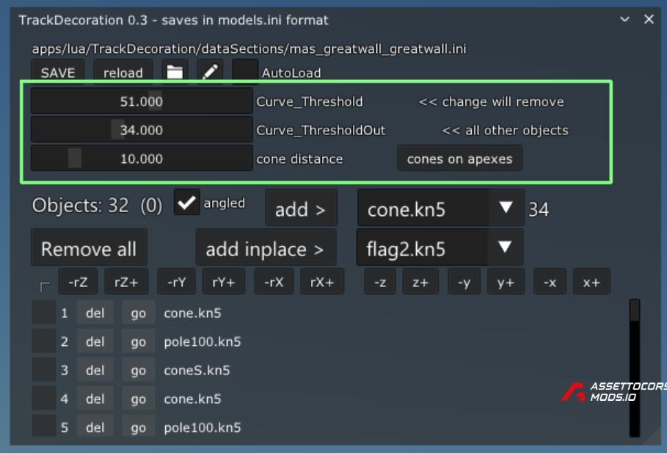Adjust the Curve_Threshold slider
Image resolution: width=667 pixels, height=453 pixels.
click(142, 101)
